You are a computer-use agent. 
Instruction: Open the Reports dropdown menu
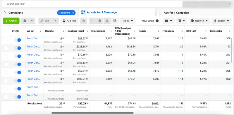coord(199,21)
